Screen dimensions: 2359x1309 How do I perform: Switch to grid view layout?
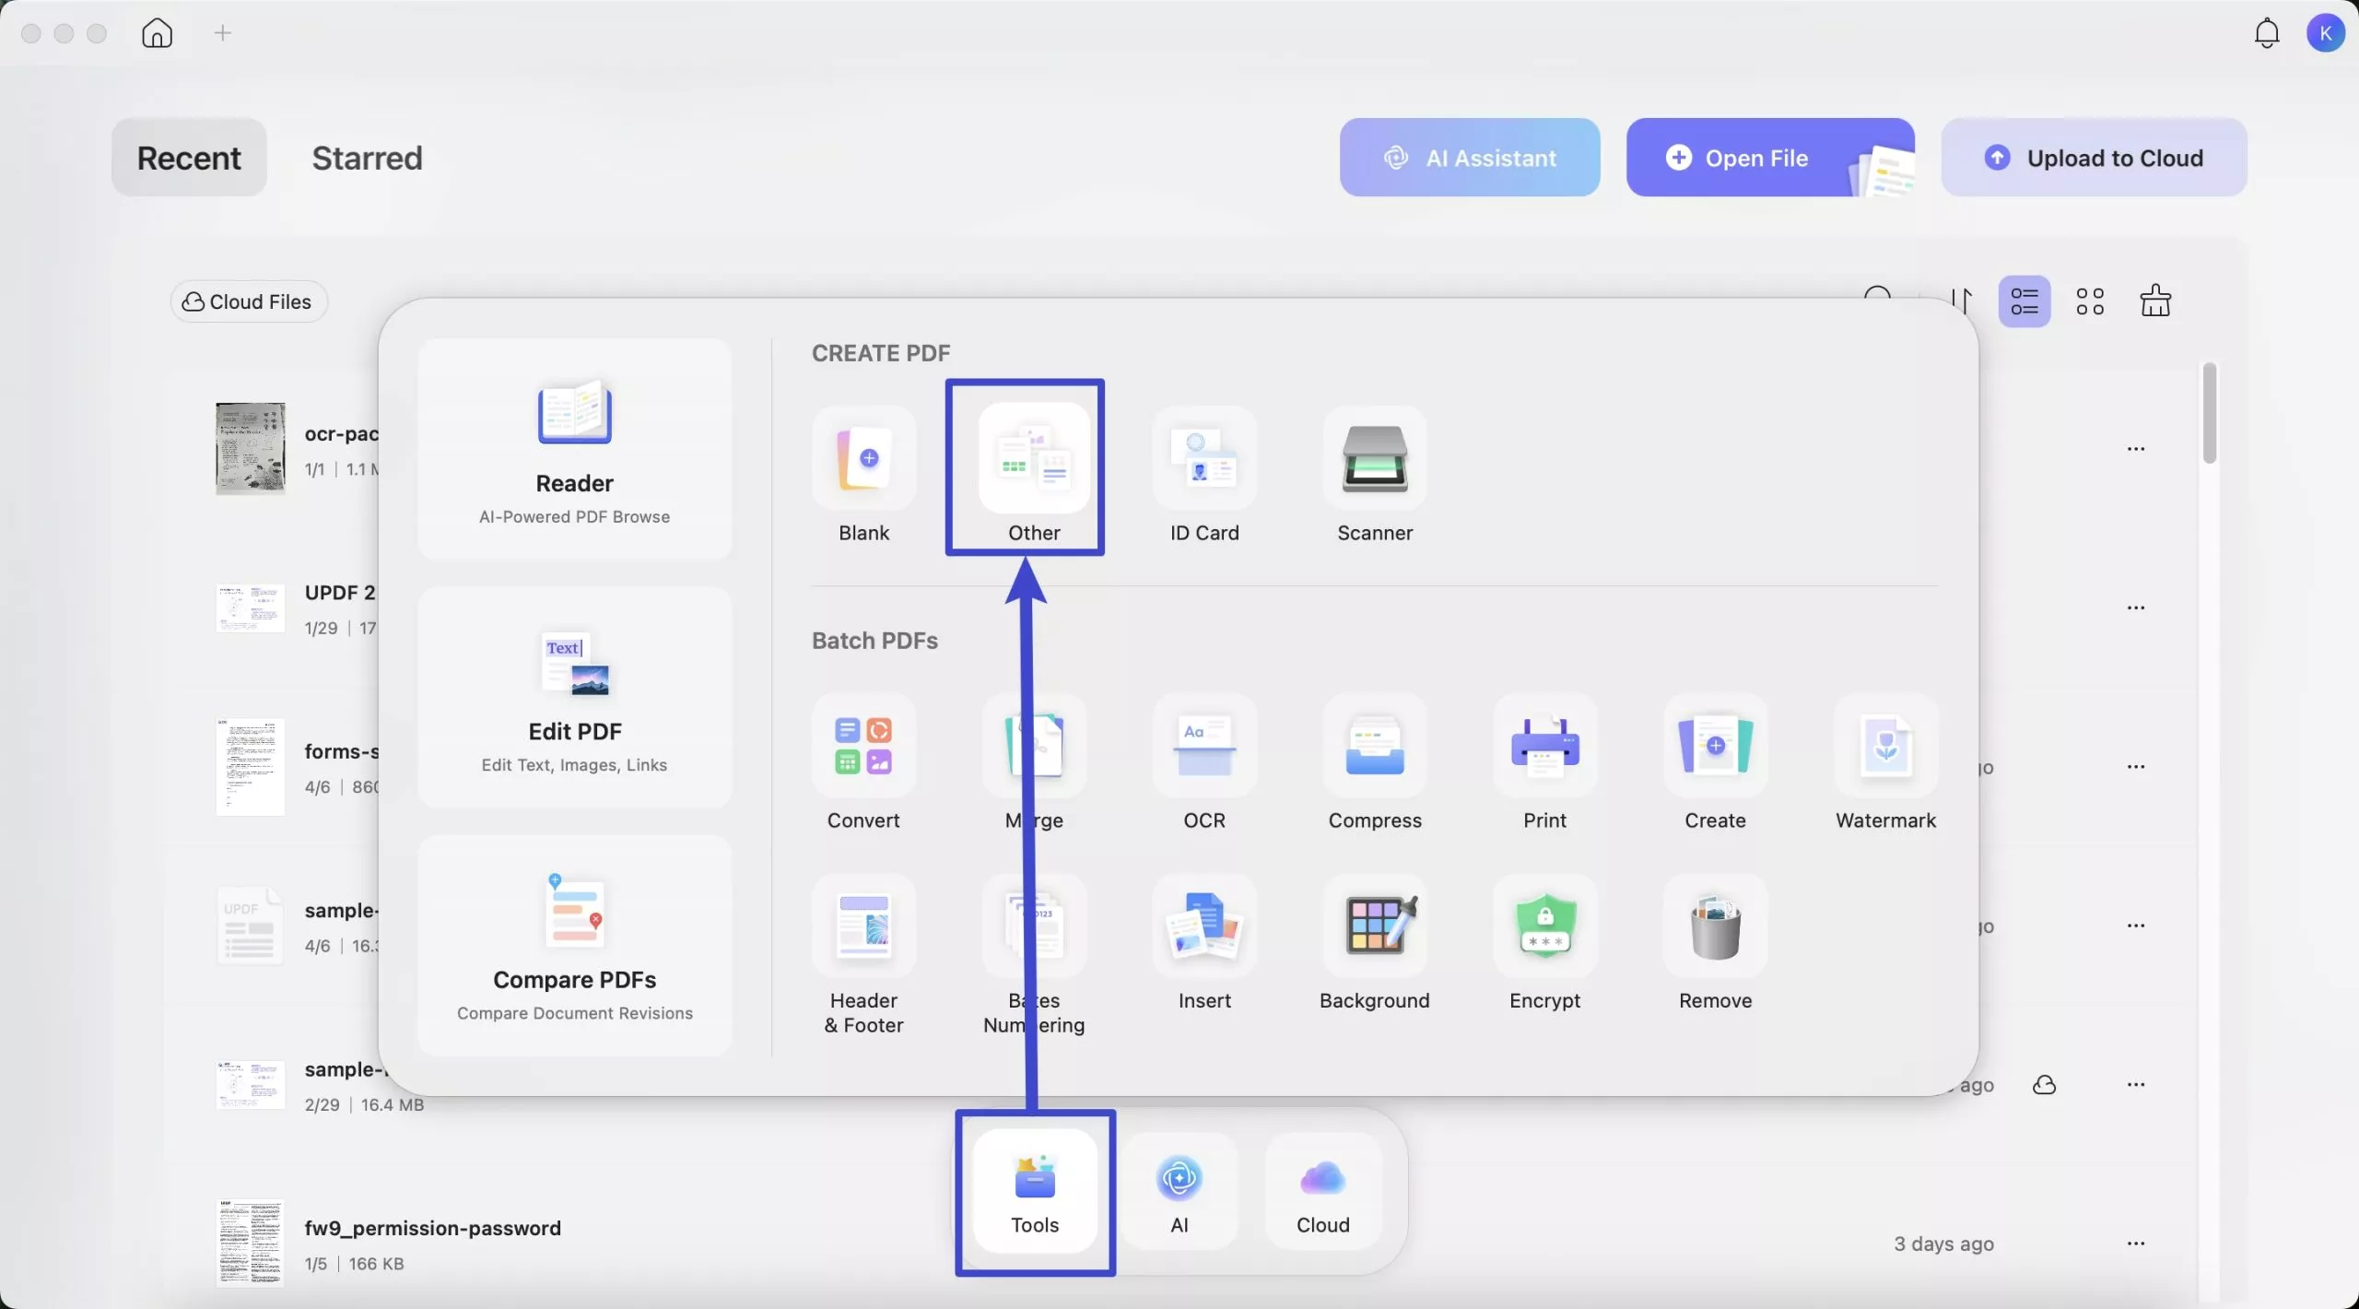click(x=2089, y=301)
